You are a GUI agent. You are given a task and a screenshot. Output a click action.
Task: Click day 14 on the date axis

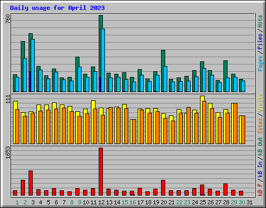(117, 202)
